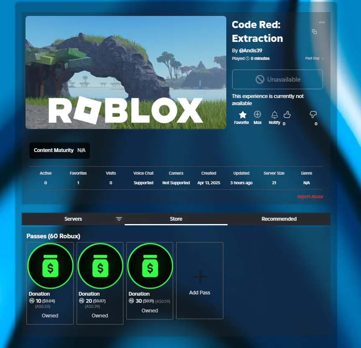Open the 30 Robux Donation pass icon
The image size is (361, 348).
click(x=150, y=266)
